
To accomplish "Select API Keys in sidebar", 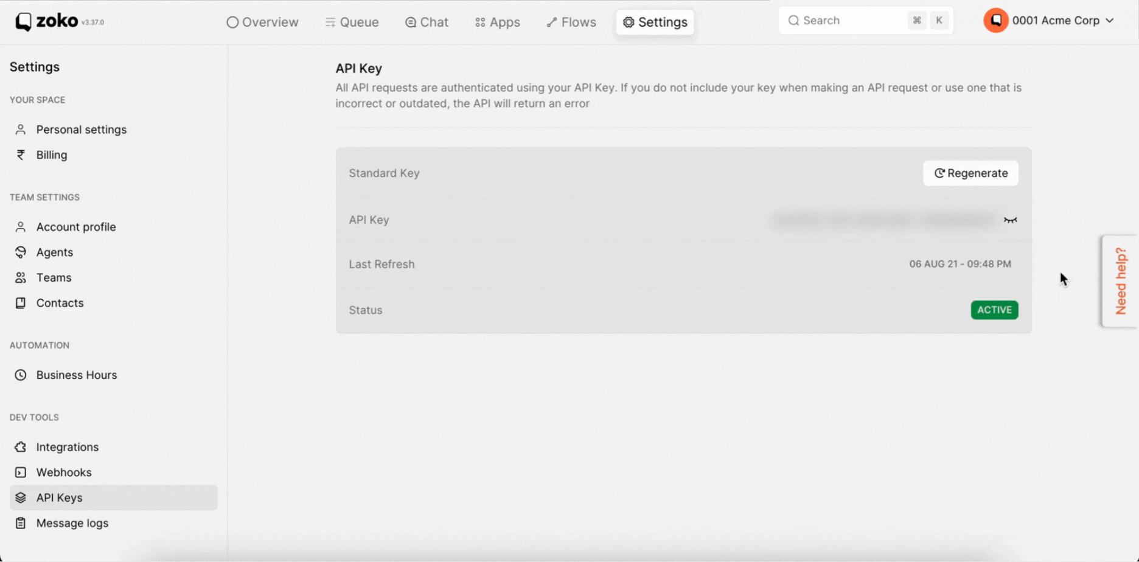I will click(113, 498).
